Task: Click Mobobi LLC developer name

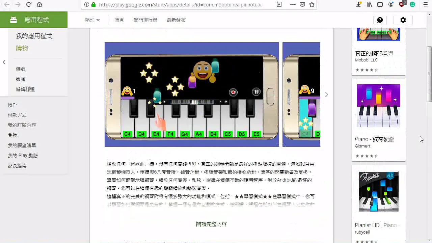Action: (366, 60)
